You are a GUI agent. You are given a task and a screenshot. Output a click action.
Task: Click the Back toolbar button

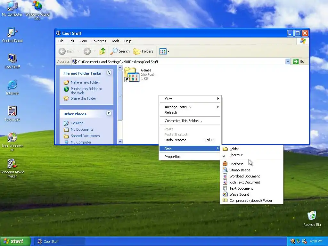(66, 51)
